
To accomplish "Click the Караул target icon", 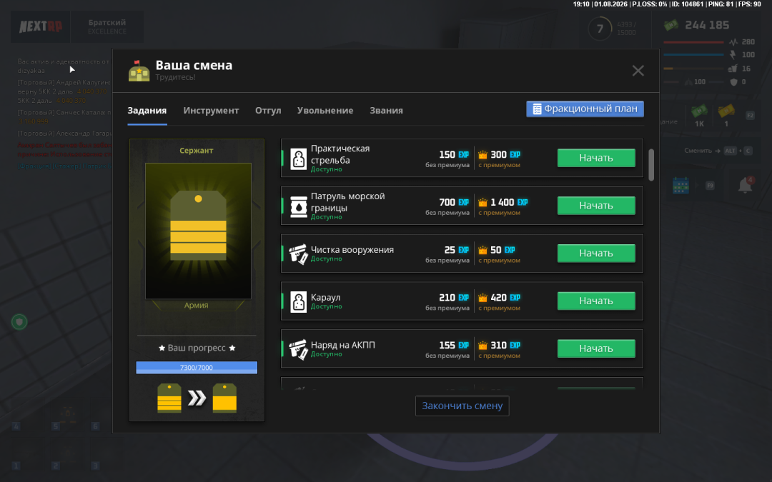I will coord(298,302).
